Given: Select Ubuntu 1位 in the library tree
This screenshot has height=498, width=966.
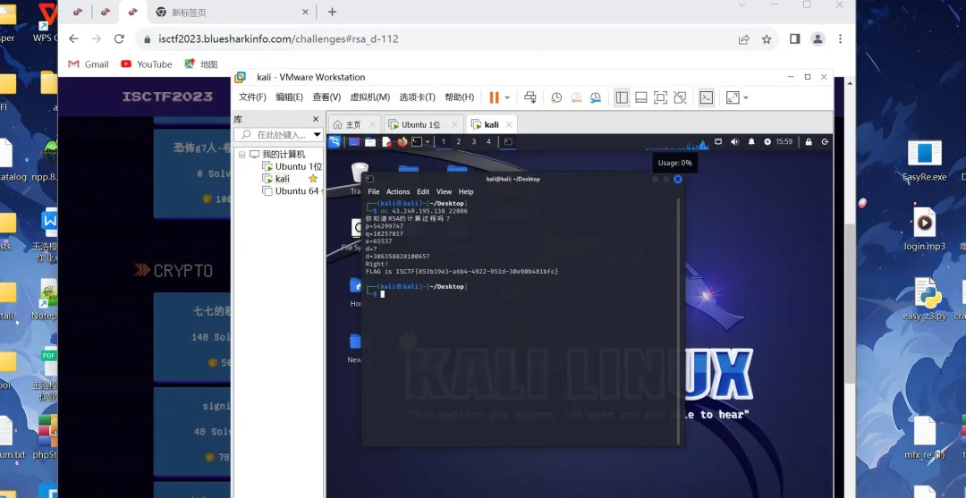Looking at the screenshot, I should (292, 166).
